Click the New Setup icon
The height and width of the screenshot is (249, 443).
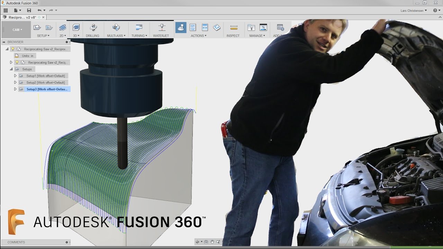37,27
